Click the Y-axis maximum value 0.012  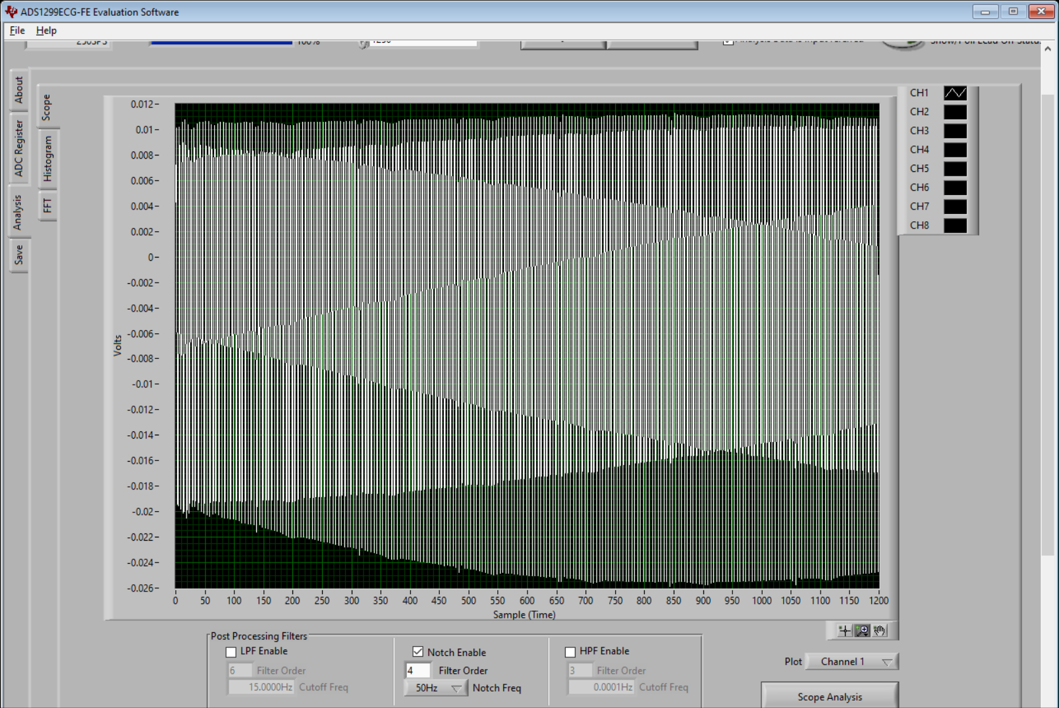(142, 104)
